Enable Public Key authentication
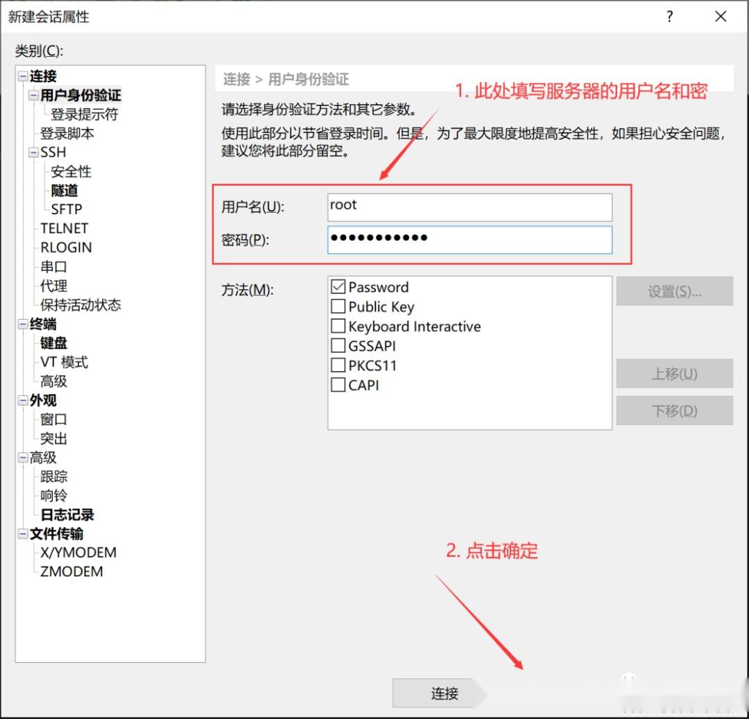Image resolution: width=749 pixels, height=719 pixels. tap(338, 306)
